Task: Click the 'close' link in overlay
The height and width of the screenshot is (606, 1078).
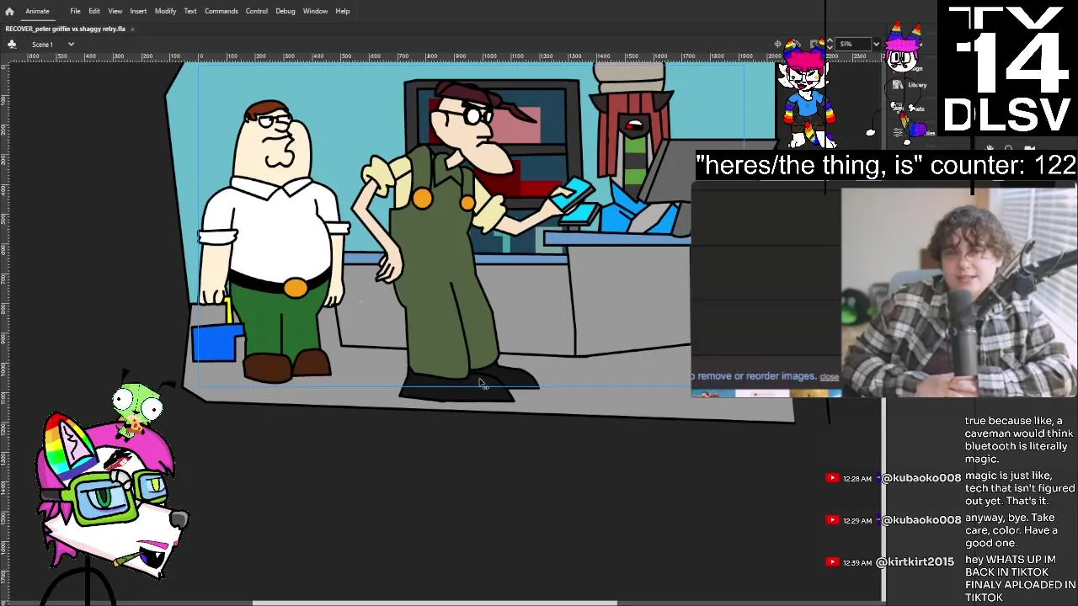Action: [x=830, y=376]
